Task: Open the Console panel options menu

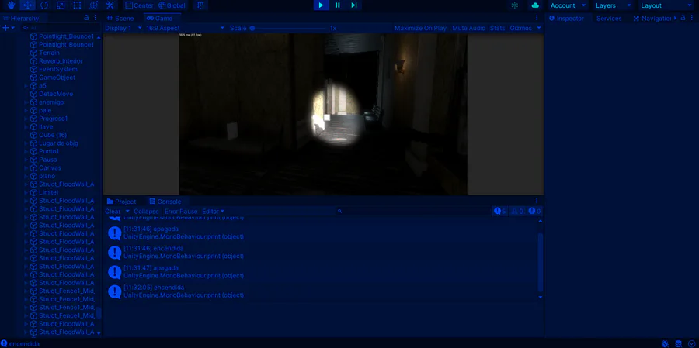Action: [537, 202]
